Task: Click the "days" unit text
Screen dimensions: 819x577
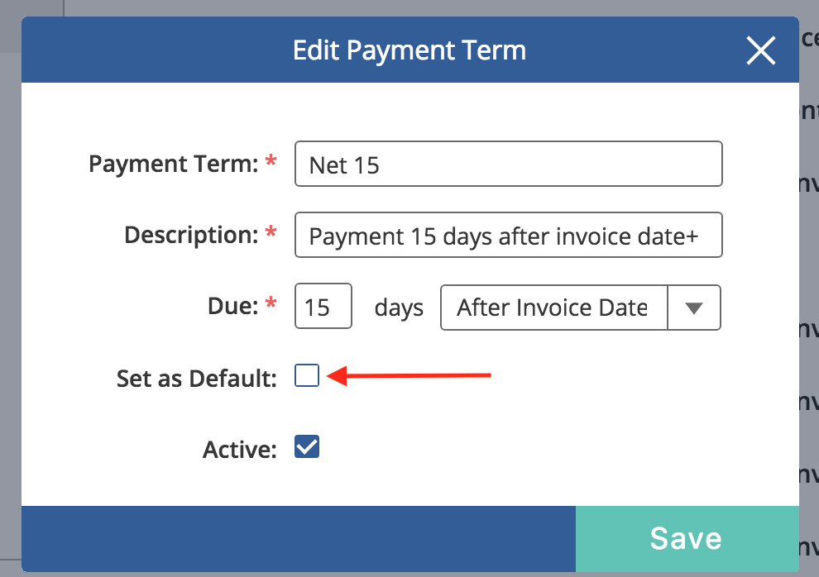Action: click(399, 308)
